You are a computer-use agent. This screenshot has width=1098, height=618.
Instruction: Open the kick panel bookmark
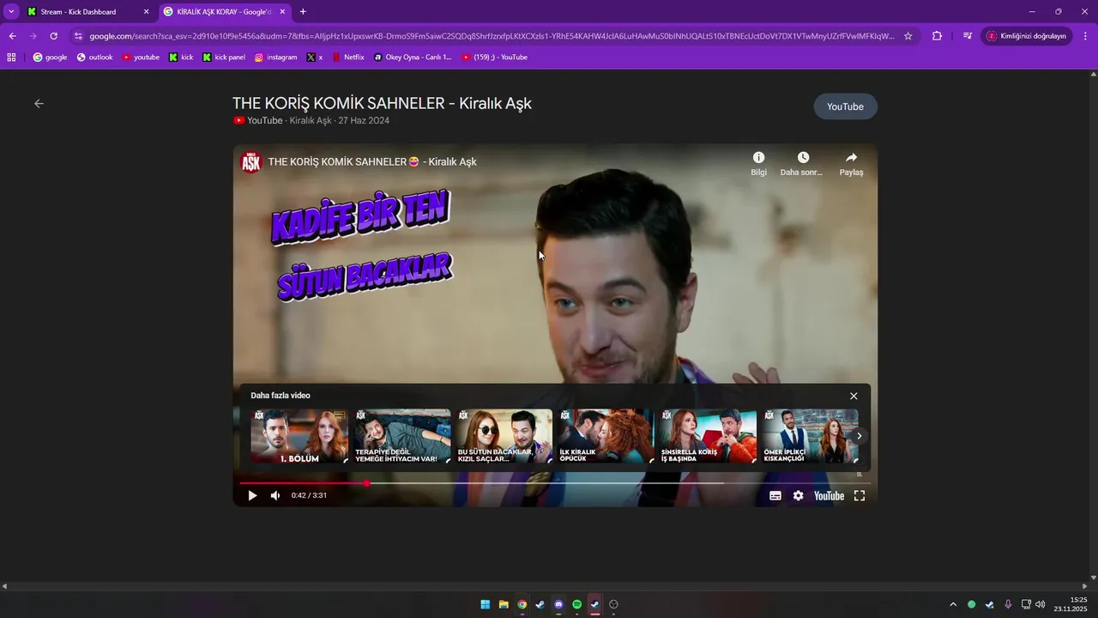tap(224, 58)
